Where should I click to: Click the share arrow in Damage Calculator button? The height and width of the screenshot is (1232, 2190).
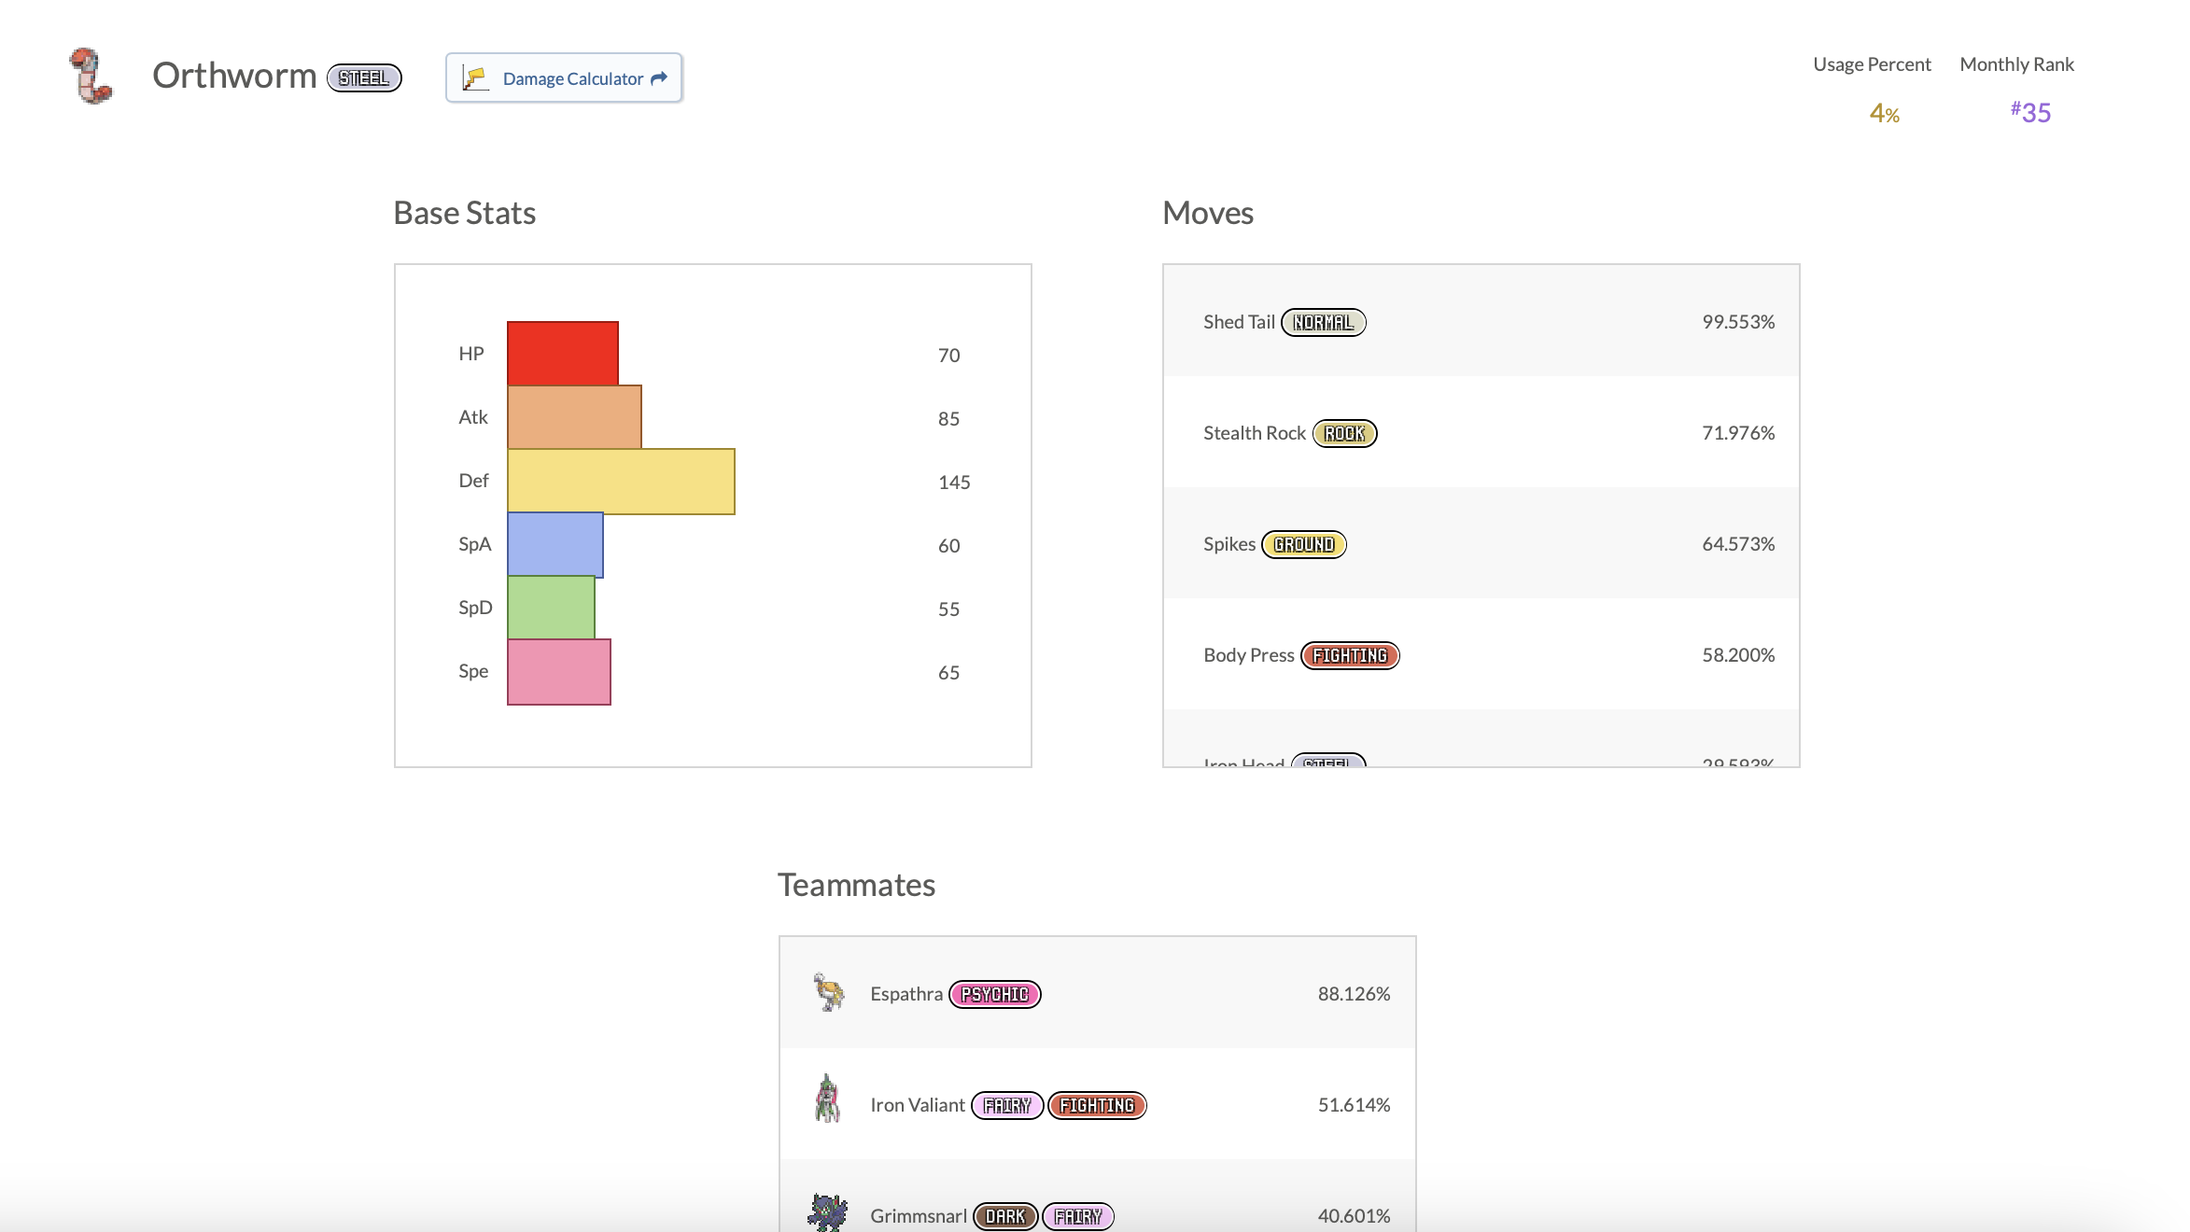(659, 78)
